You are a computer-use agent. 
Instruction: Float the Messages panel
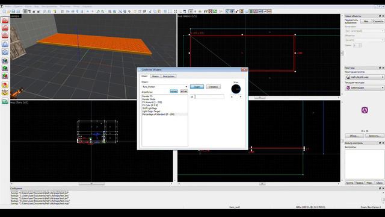(x=380, y=188)
